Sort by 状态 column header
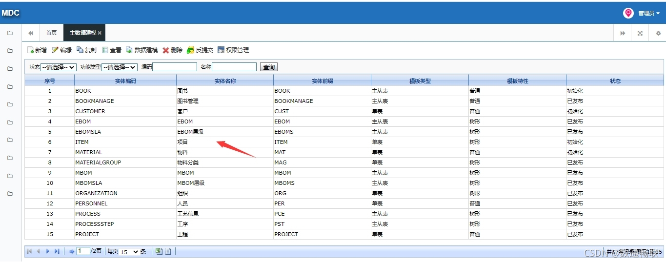The height and width of the screenshot is (262, 666). 615,81
